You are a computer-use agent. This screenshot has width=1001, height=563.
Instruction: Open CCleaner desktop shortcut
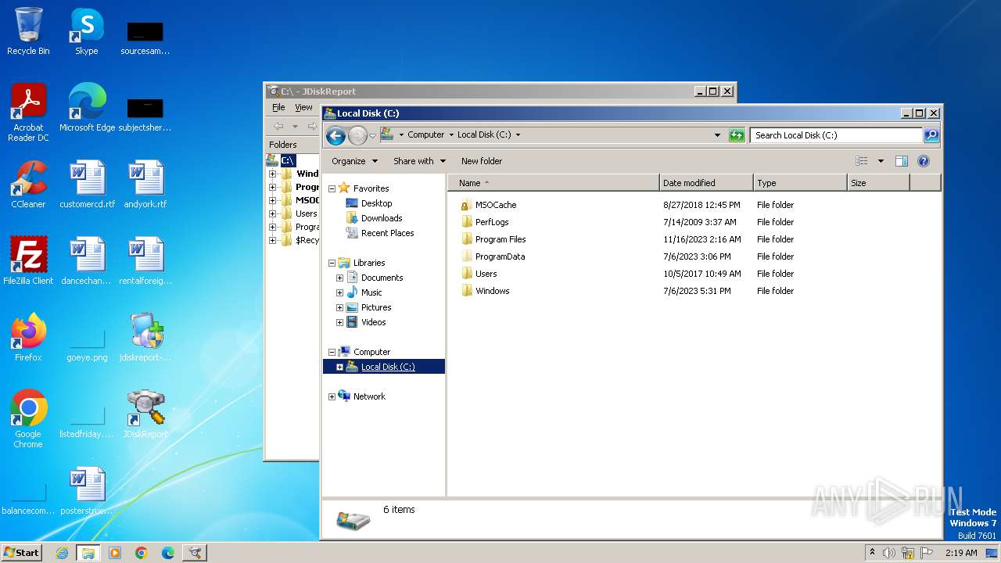[28, 185]
